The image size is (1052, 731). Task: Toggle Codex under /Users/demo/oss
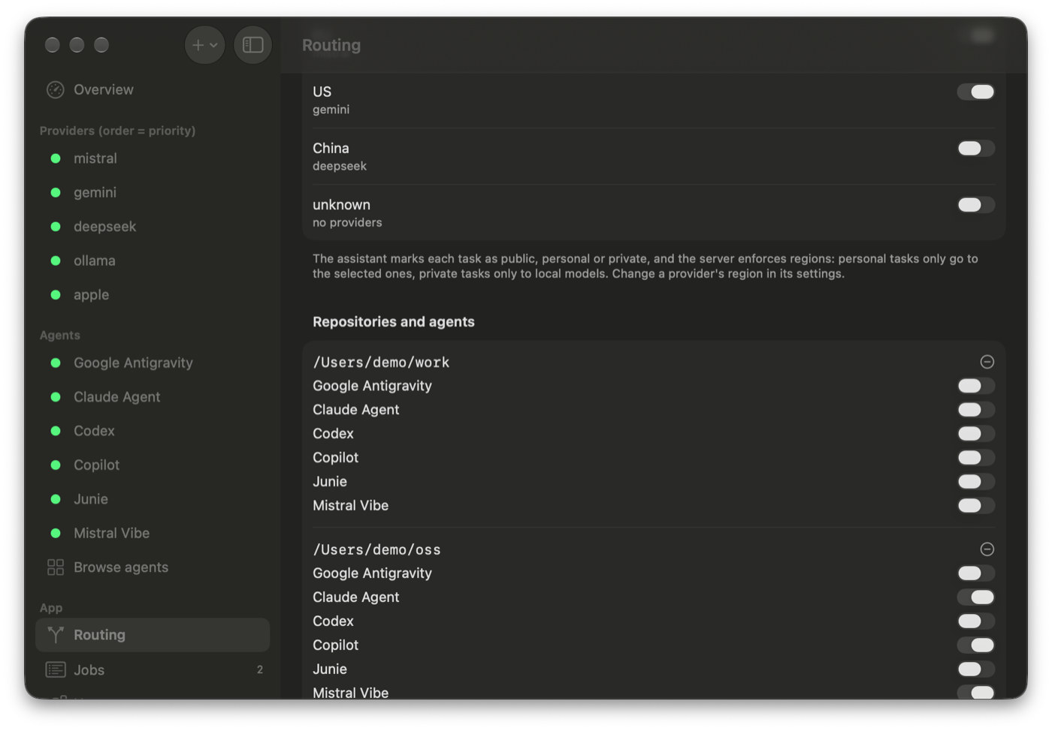pos(976,621)
